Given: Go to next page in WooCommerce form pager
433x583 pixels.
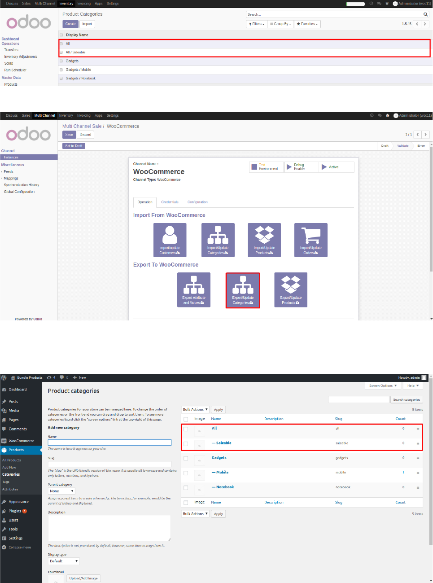Looking at the screenshot, I should [425, 135].
